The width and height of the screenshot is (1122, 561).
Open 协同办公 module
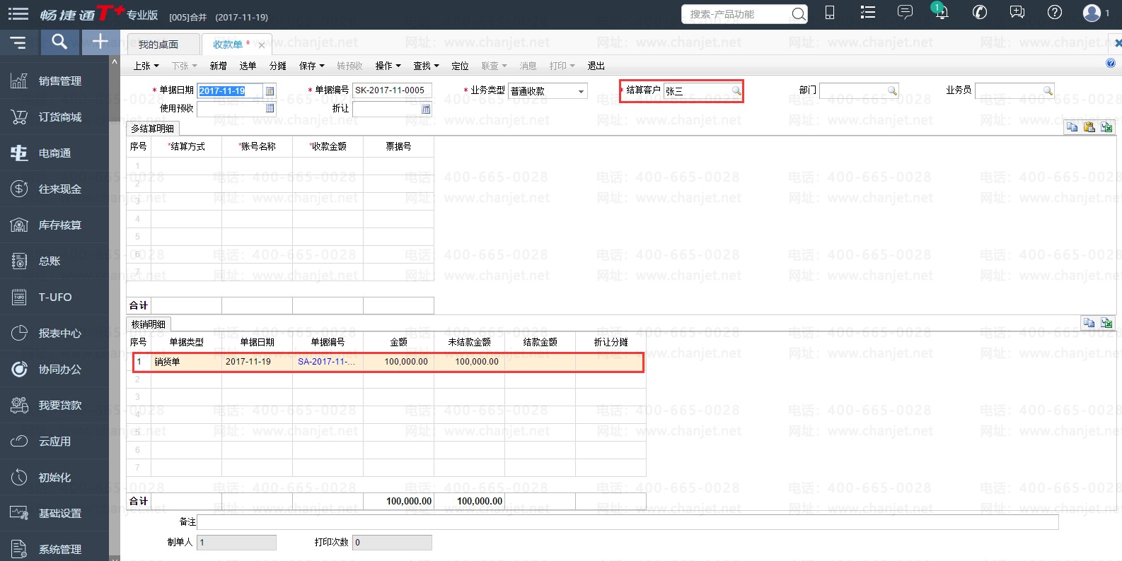pyautogui.click(x=54, y=370)
